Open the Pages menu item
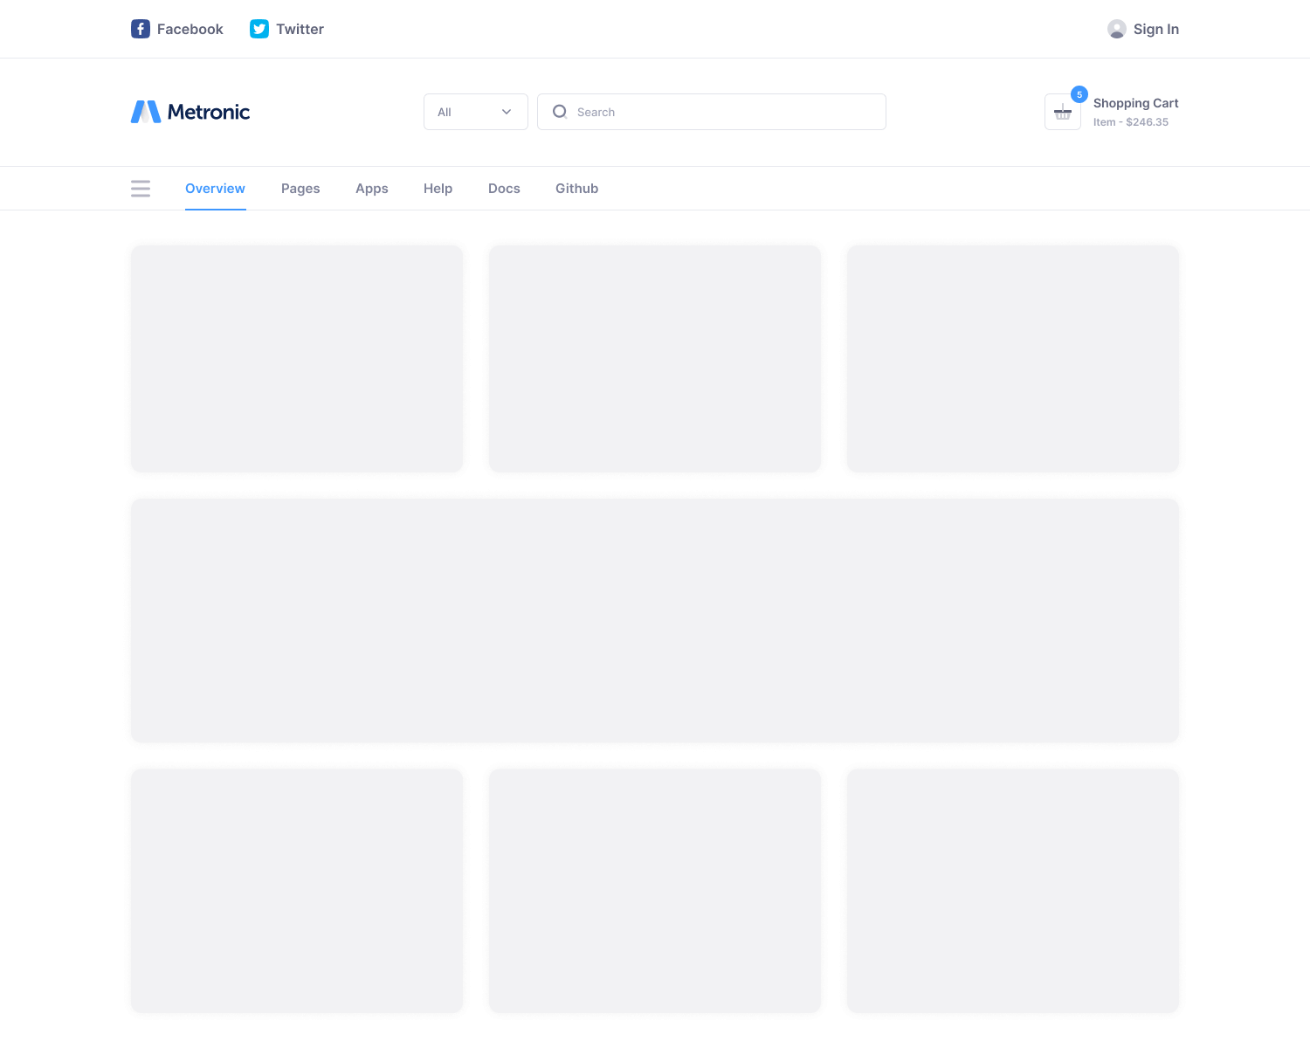Viewport: 1310px width, 1048px height. click(300, 189)
